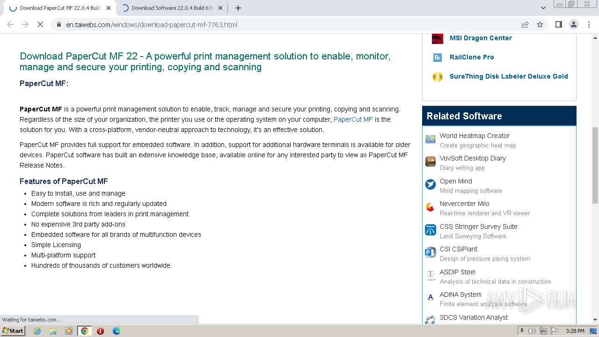This screenshot has width=599, height=337.
Task: Click the ASDIP Steel icon
Action: coord(431,275)
